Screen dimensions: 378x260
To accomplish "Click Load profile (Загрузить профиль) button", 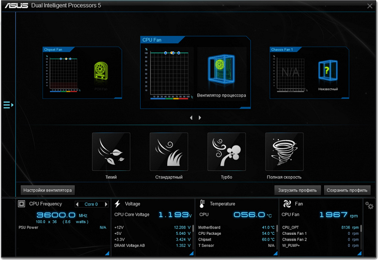I will 298,190.
